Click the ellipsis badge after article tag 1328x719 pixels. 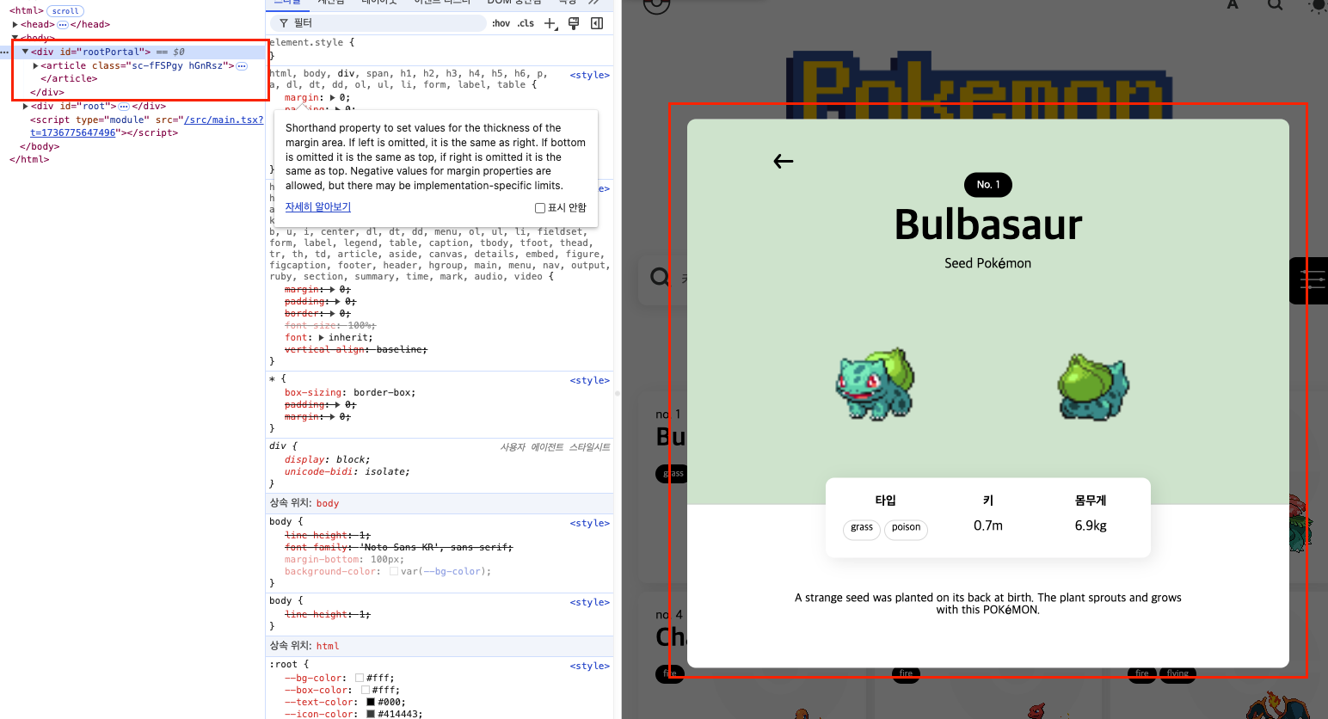click(x=242, y=66)
